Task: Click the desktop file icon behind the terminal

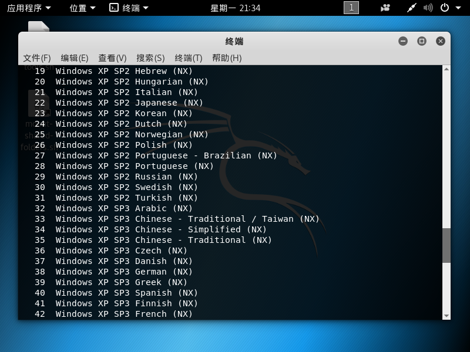Action: (x=38, y=26)
